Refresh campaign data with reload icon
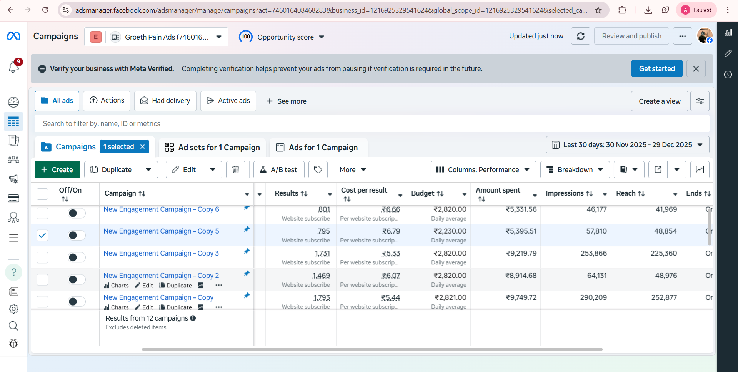This screenshot has height=372, width=738. point(580,36)
